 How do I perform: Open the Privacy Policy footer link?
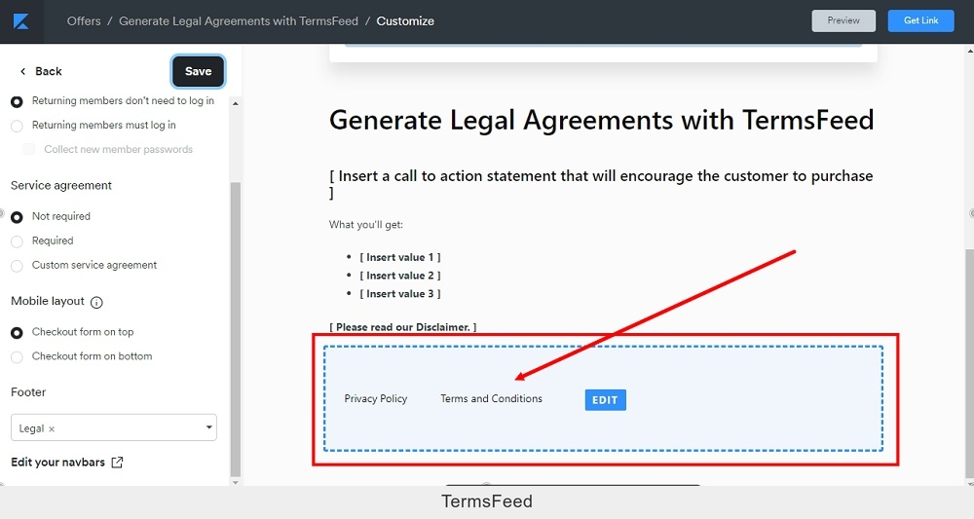[376, 398]
